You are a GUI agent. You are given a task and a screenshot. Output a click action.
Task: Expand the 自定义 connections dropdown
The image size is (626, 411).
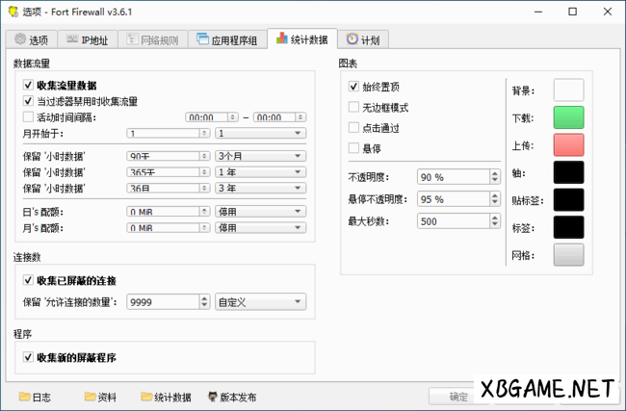(260, 302)
